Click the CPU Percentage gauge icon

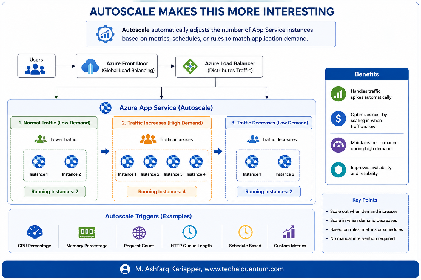(x=35, y=232)
